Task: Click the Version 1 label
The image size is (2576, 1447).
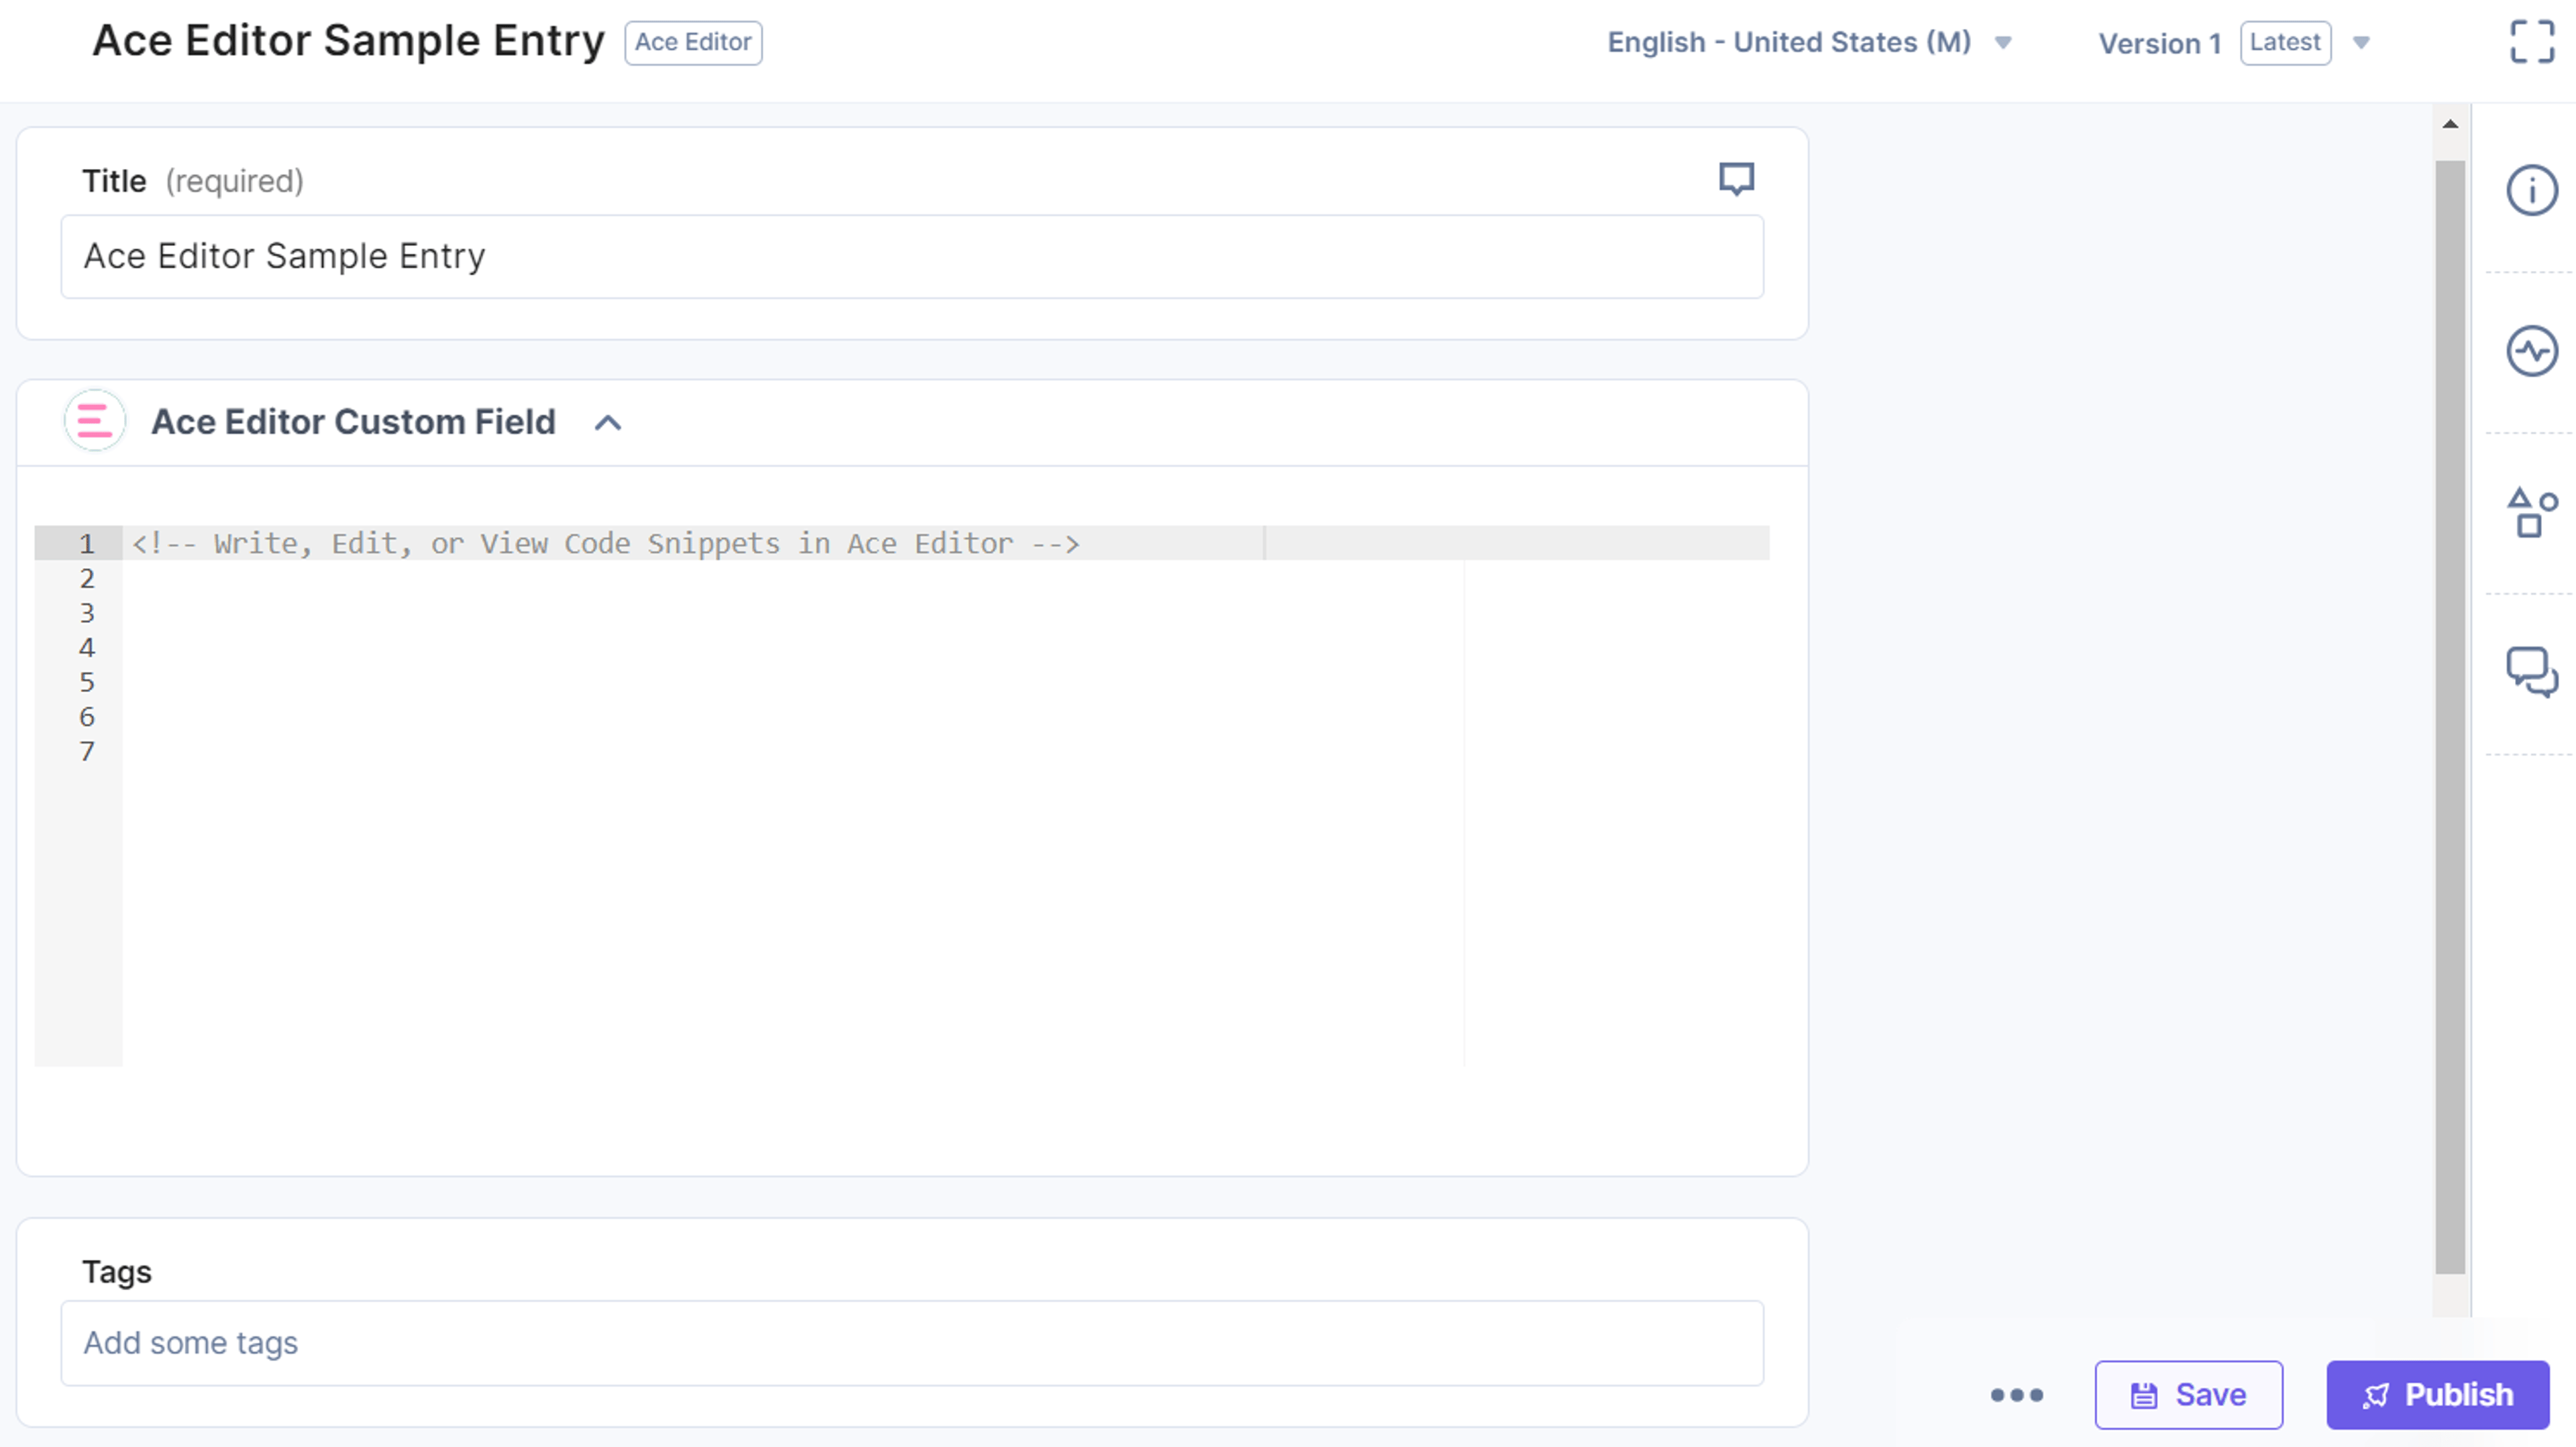Action: point(2159,43)
